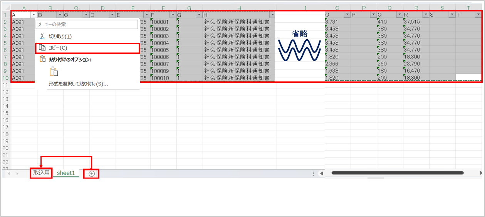This screenshot has height=217, width=485.
Task: Select the cell containing 100005
Action: pos(163,50)
